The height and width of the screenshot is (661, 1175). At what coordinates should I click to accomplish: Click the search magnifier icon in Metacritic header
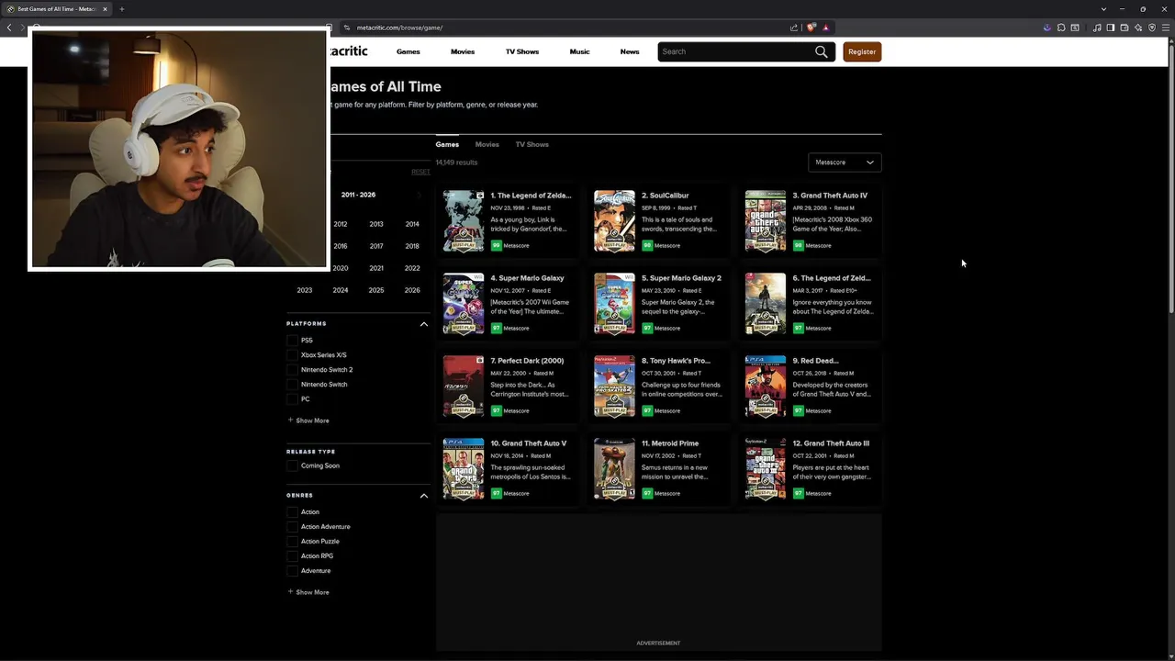coord(821,51)
